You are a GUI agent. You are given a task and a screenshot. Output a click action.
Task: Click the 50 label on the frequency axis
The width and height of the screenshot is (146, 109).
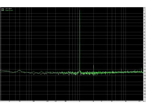pyautogui.click(x=20, y=101)
